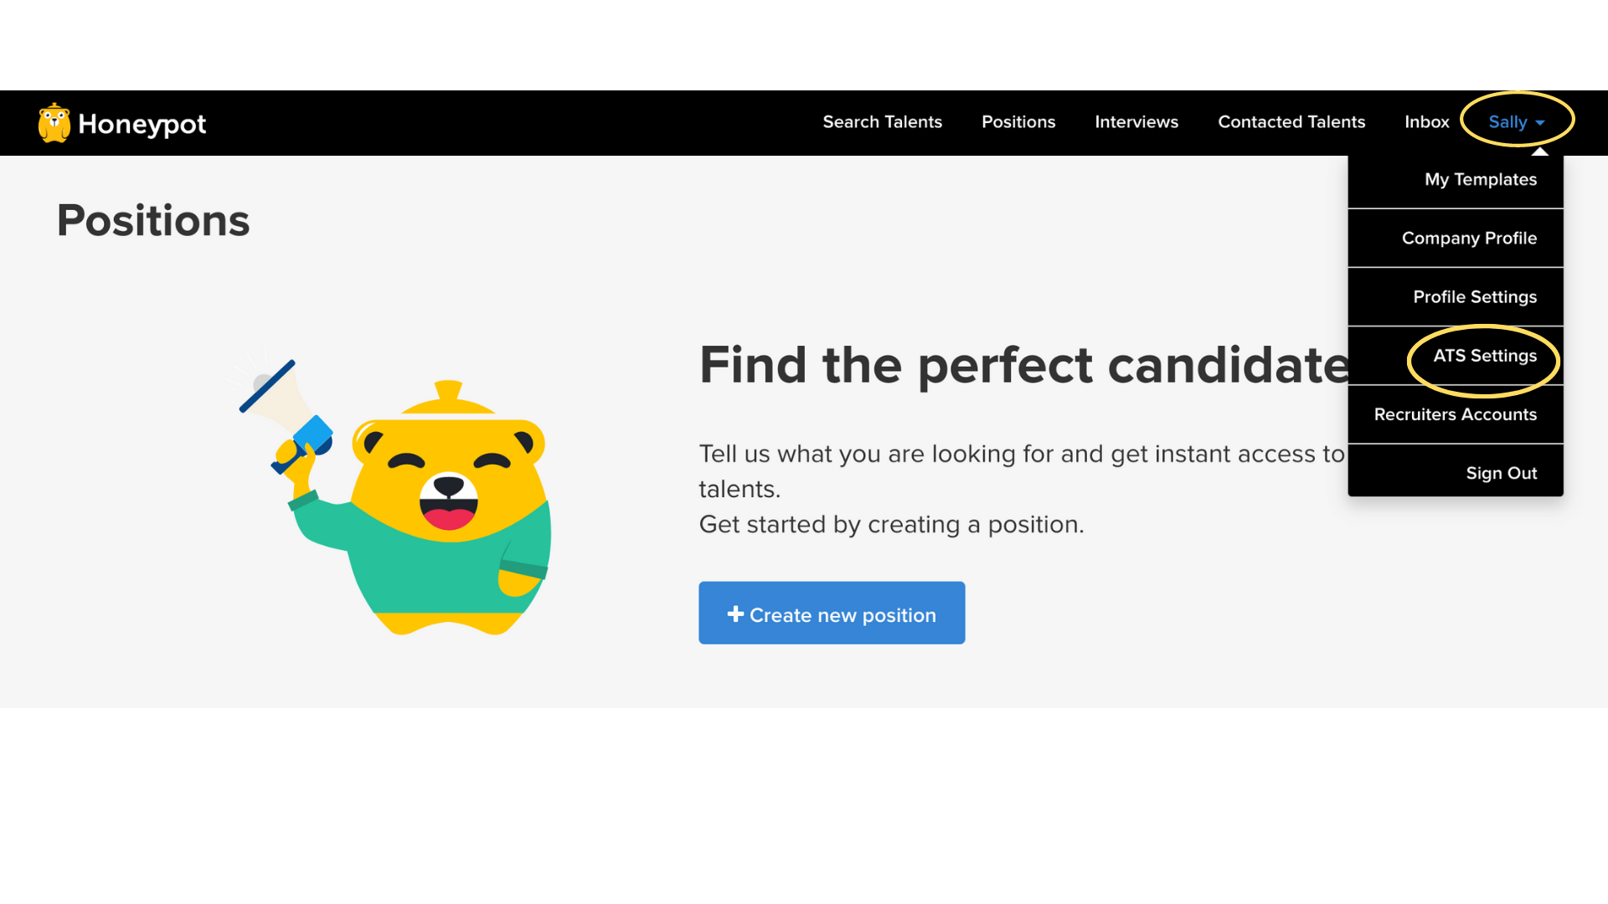Go to Positions in navigation bar
Viewport: 1608px width, 904px height.
(x=1018, y=122)
